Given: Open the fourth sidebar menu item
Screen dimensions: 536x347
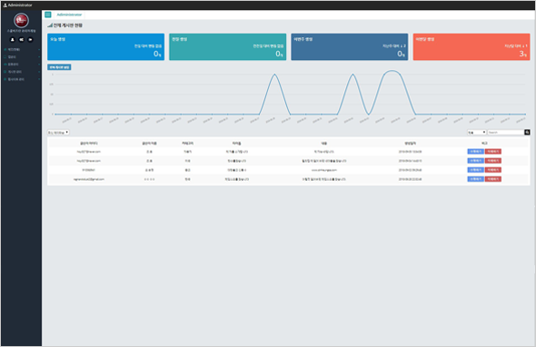Looking at the screenshot, I should [x=21, y=72].
